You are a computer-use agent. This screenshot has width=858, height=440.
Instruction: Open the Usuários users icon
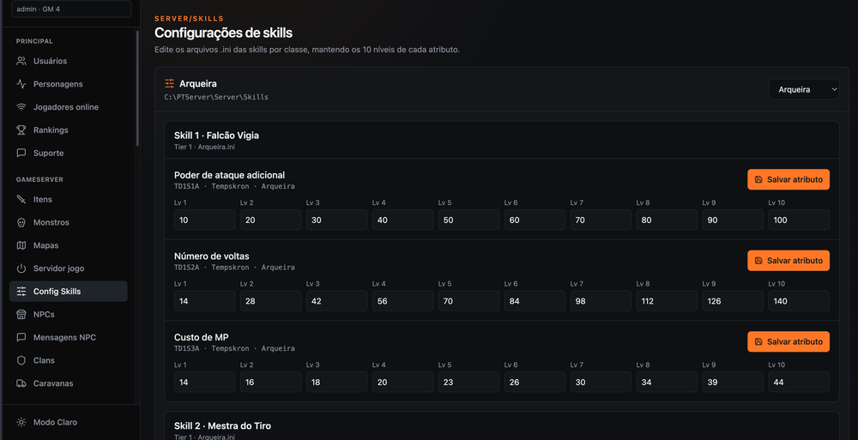coord(21,61)
